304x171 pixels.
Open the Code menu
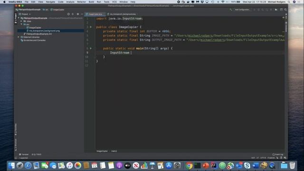pyautogui.click(x=61, y=2)
